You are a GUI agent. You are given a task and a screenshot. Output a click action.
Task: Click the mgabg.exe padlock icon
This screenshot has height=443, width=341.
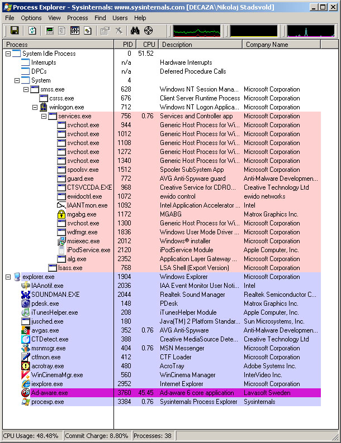61,214
